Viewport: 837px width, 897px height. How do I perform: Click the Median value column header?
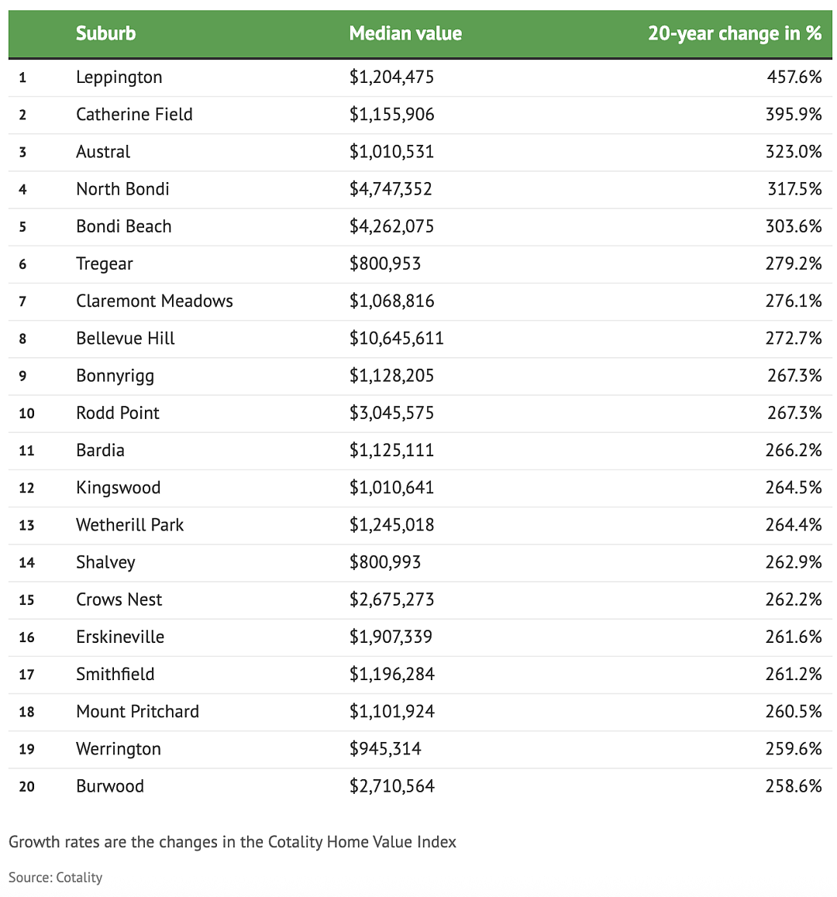[x=405, y=33]
